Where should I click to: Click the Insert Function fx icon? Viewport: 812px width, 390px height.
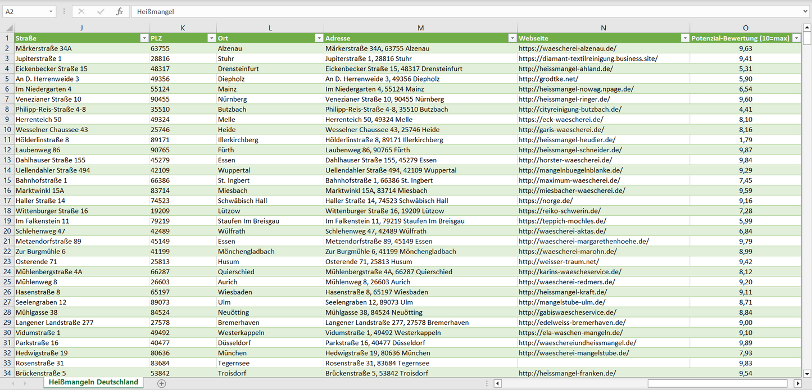pyautogui.click(x=119, y=11)
